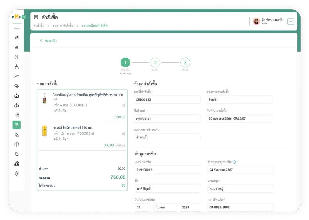The width and height of the screenshot is (309, 220).
Task: Click the Schweppes can product thumbnail
Action: coord(45,131)
